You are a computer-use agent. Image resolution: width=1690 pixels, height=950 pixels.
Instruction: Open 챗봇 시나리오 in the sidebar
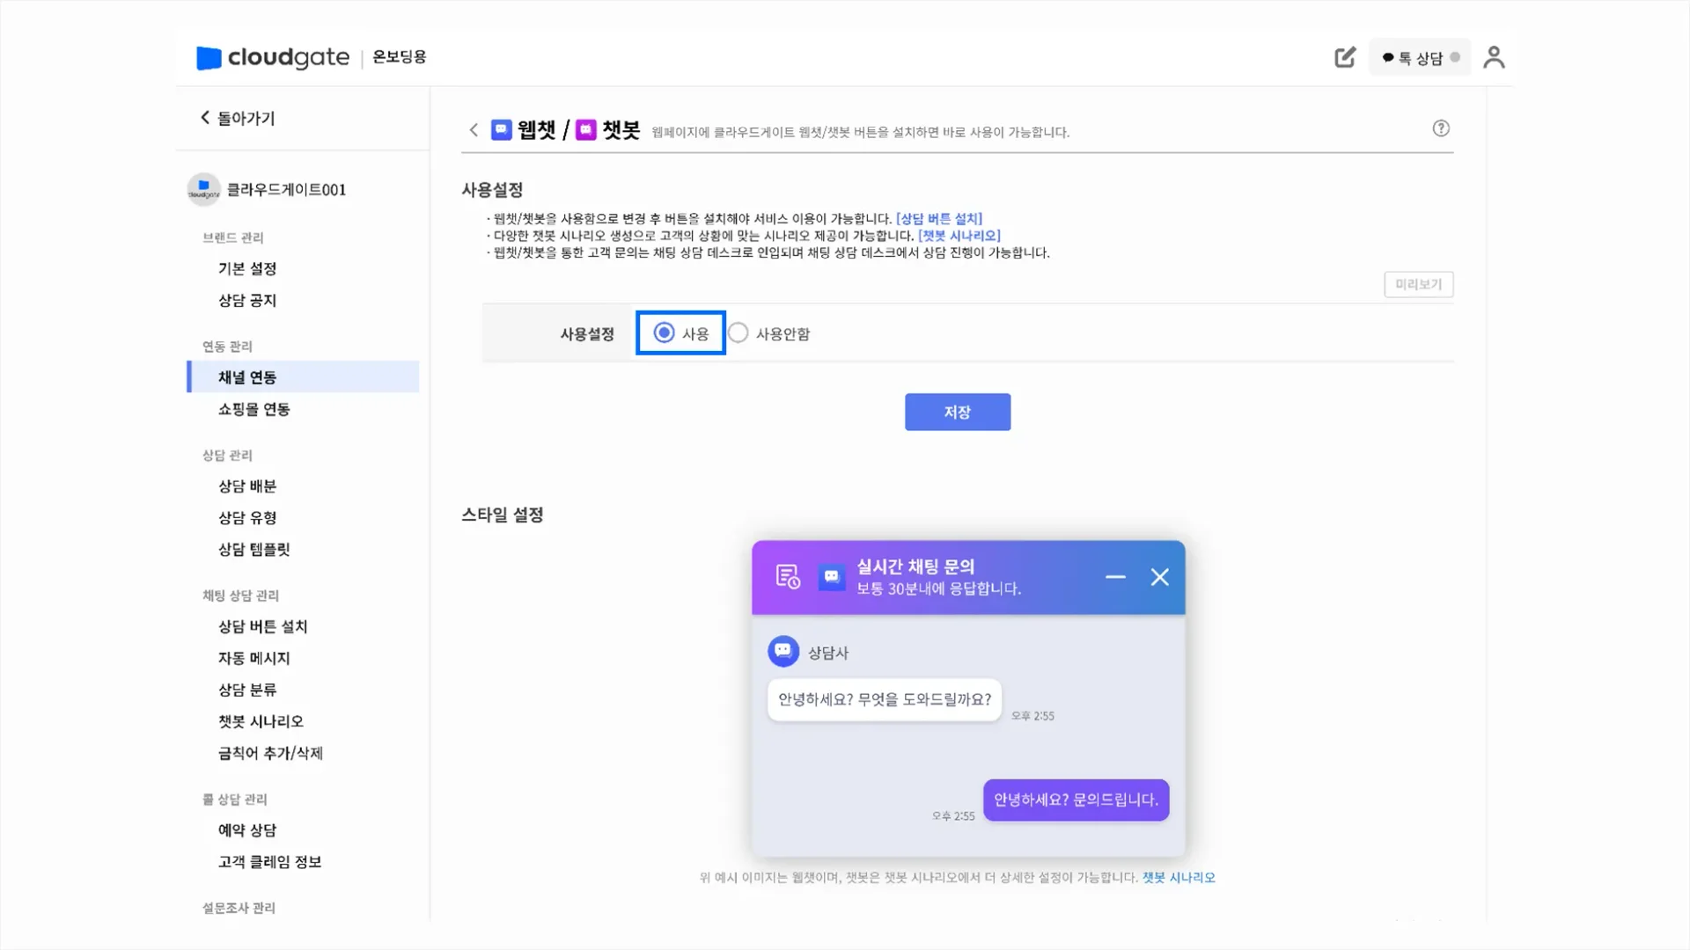pos(261,720)
